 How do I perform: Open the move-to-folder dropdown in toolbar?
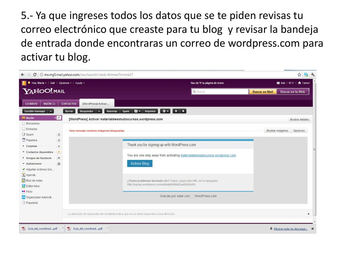(x=138, y=111)
